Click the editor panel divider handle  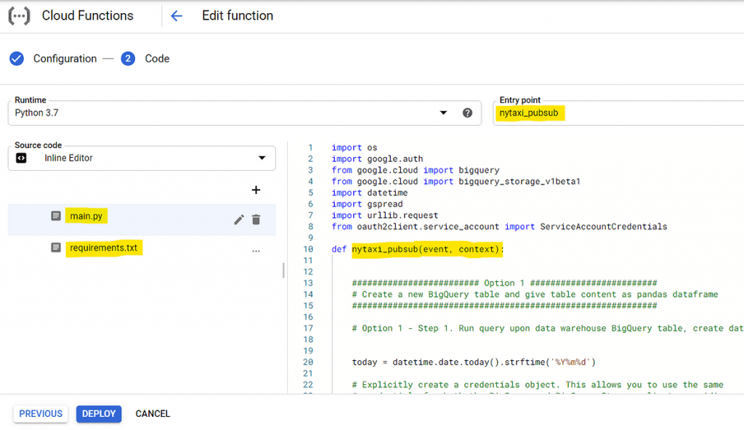(x=284, y=270)
